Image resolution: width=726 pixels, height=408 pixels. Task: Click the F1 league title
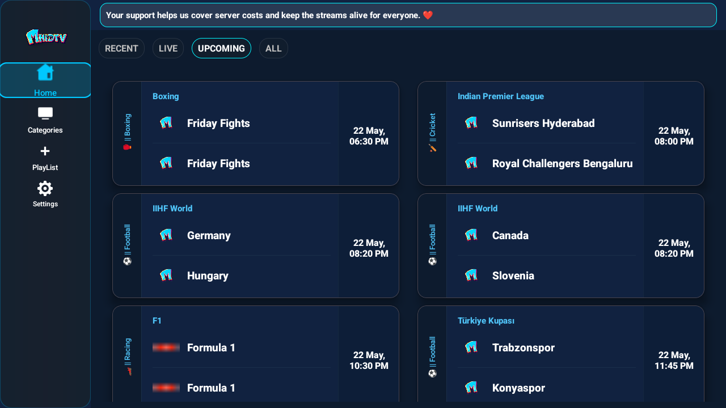click(157, 321)
